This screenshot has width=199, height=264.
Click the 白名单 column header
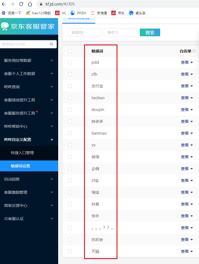[x=185, y=51]
